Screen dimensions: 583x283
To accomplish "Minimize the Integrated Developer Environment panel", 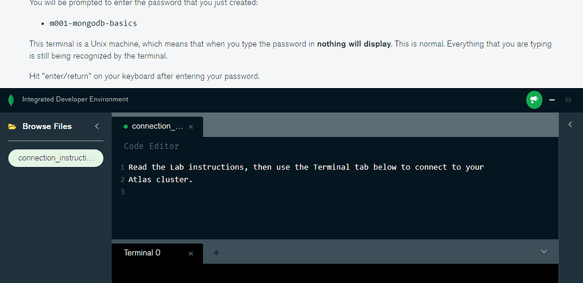I will (x=552, y=100).
